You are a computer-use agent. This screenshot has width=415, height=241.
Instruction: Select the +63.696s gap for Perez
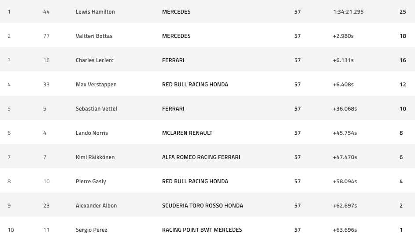pos(345,230)
